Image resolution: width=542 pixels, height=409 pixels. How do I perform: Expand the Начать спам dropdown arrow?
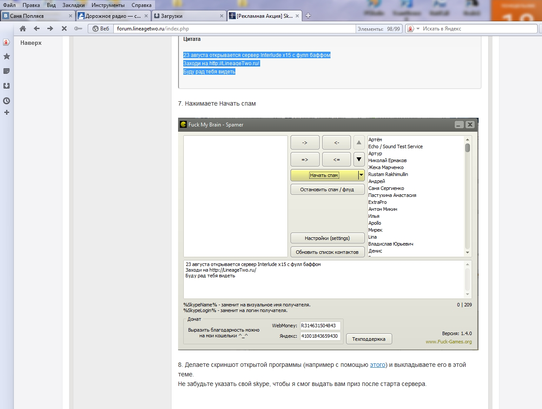click(x=361, y=175)
